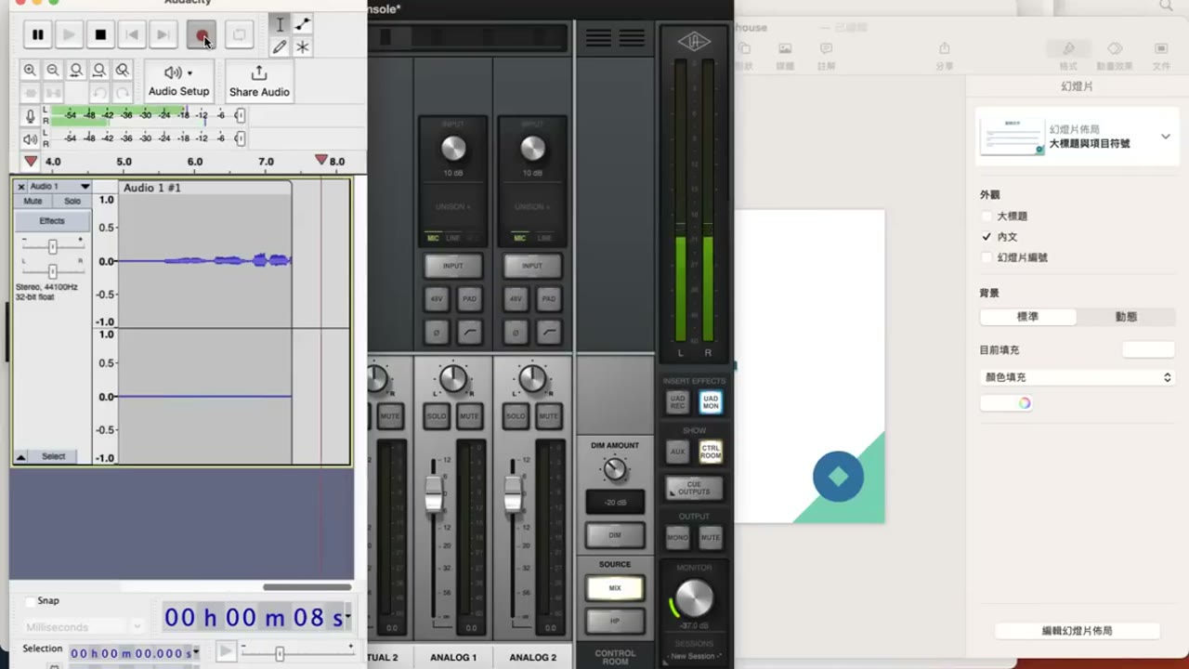
Task: Click the record meter microphone icon
Action: pos(31,116)
